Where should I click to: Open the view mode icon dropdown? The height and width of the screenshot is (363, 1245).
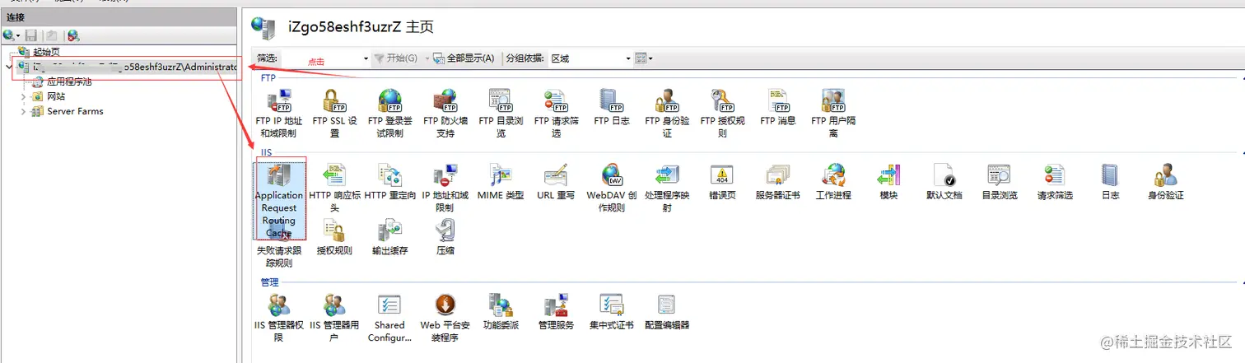tap(644, 58)
